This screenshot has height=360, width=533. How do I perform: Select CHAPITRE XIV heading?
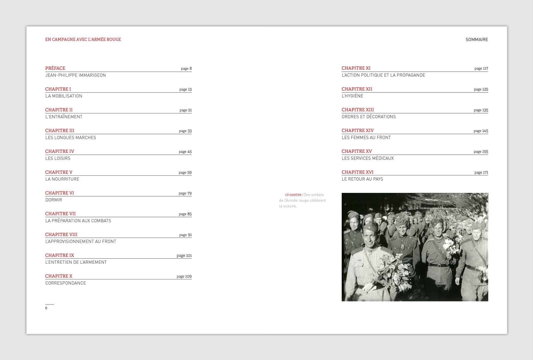358,131
